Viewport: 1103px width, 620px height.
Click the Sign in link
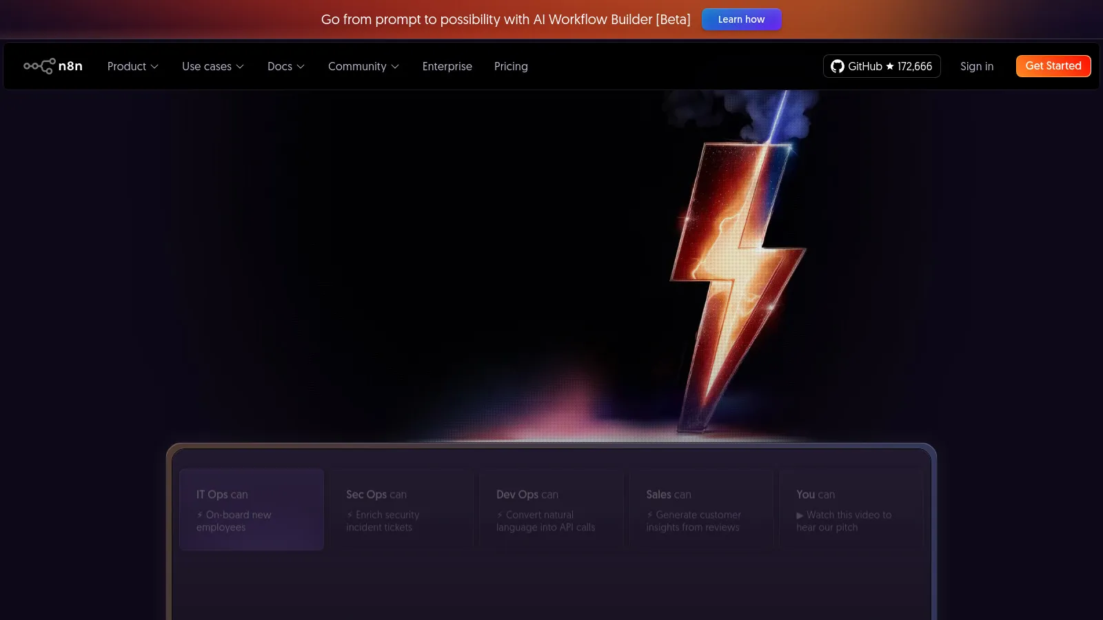976,66
